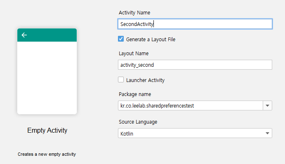Expand the Package name dropdown arrow

click(x=267, y=105)
